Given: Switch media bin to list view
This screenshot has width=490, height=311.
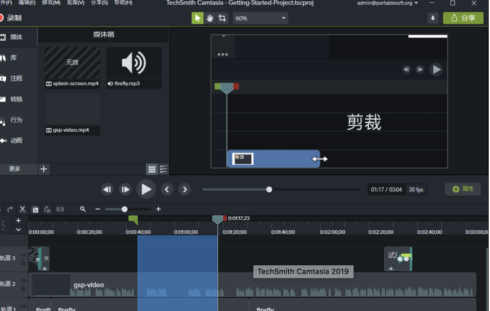Looking at the screenshot, I should pos(163,169).
